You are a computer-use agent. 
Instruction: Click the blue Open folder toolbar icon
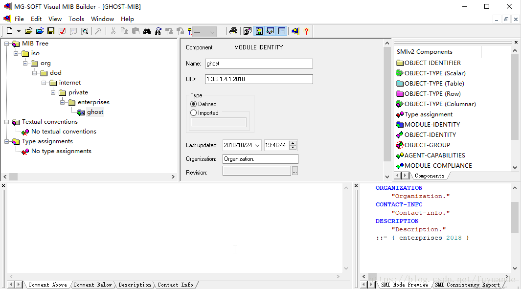tap(40, 31)
